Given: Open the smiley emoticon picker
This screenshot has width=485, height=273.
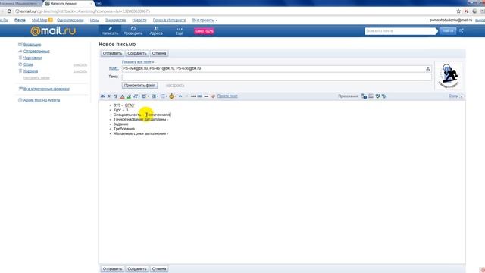Looking at the screenshot, I should [x=172, y=96].
